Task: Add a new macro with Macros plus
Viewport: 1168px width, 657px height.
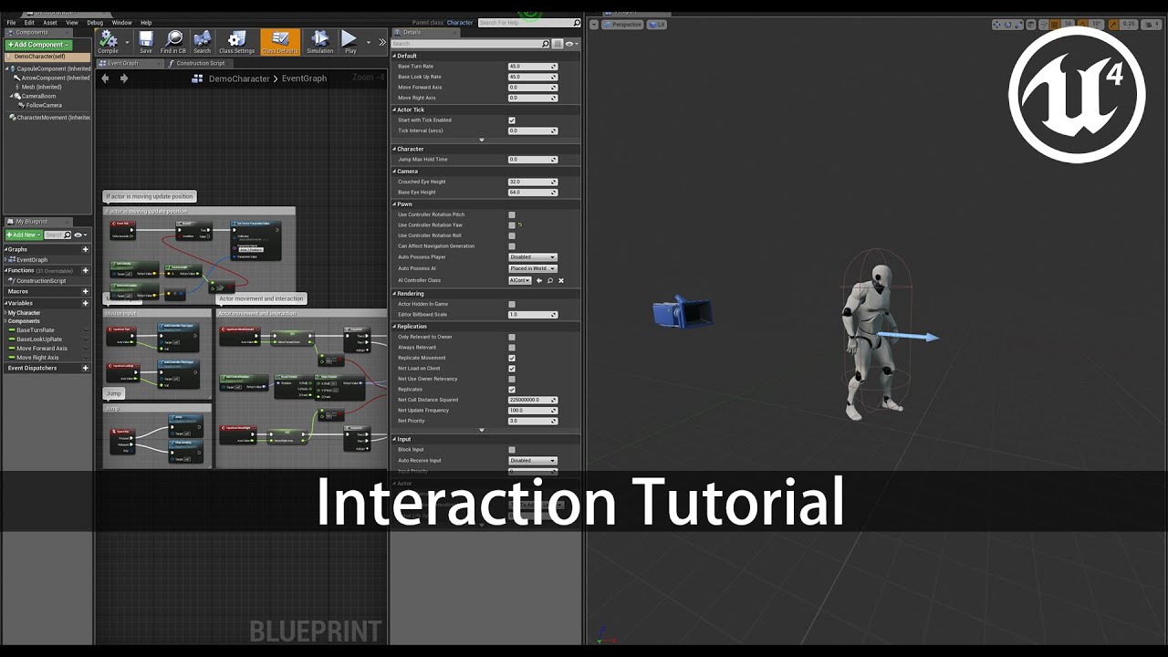Action: tap(86, 291)
